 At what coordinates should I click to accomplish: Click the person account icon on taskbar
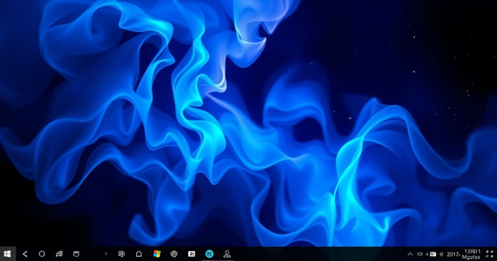[227, 254]
